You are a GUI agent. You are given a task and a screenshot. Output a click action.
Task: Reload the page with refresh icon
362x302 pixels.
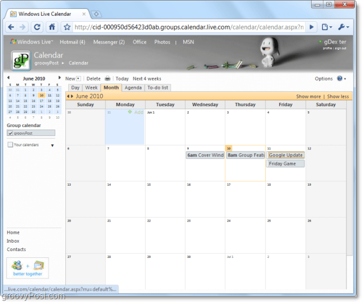coord(37,27)
